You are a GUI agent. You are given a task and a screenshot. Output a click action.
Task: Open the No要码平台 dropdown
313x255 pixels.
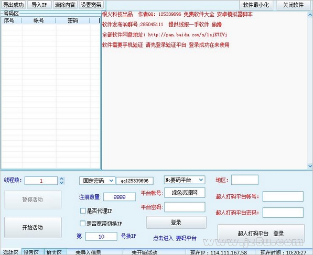185,180
